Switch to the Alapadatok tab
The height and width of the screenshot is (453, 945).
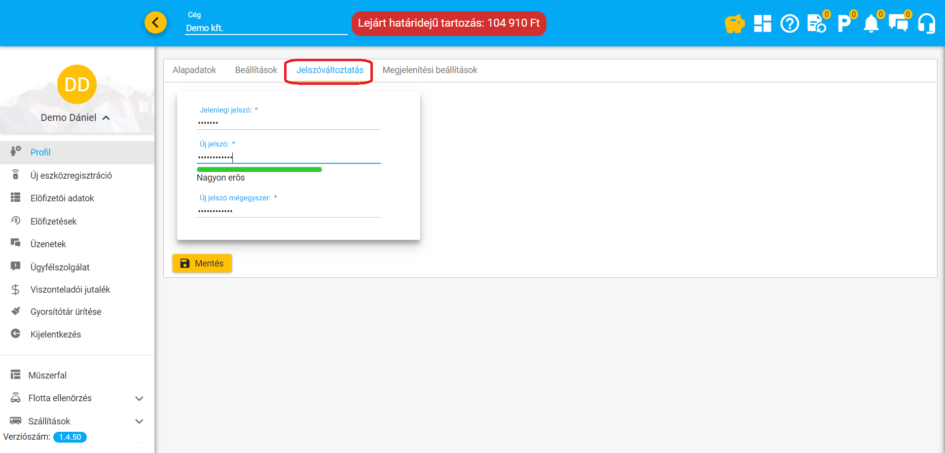point(194,70)
